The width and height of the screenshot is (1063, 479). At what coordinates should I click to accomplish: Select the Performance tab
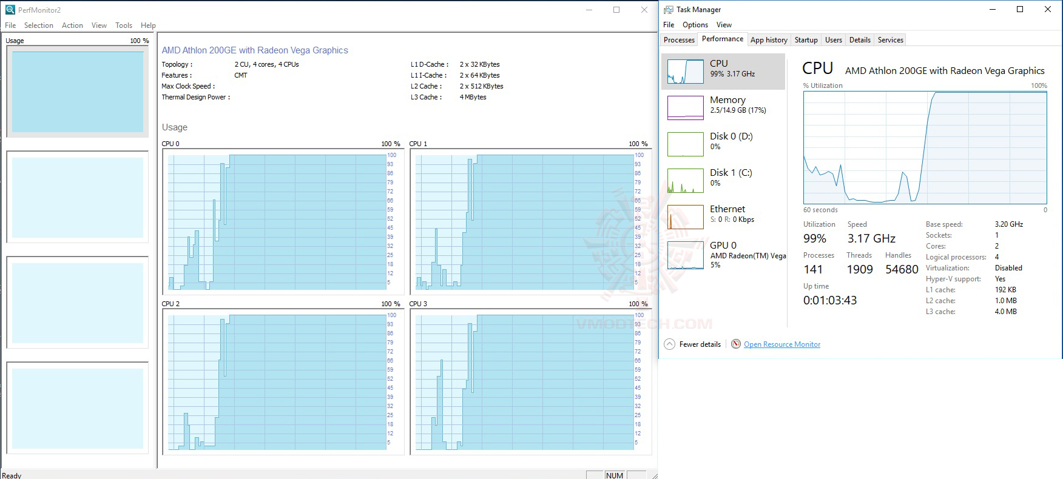point(723,39)
